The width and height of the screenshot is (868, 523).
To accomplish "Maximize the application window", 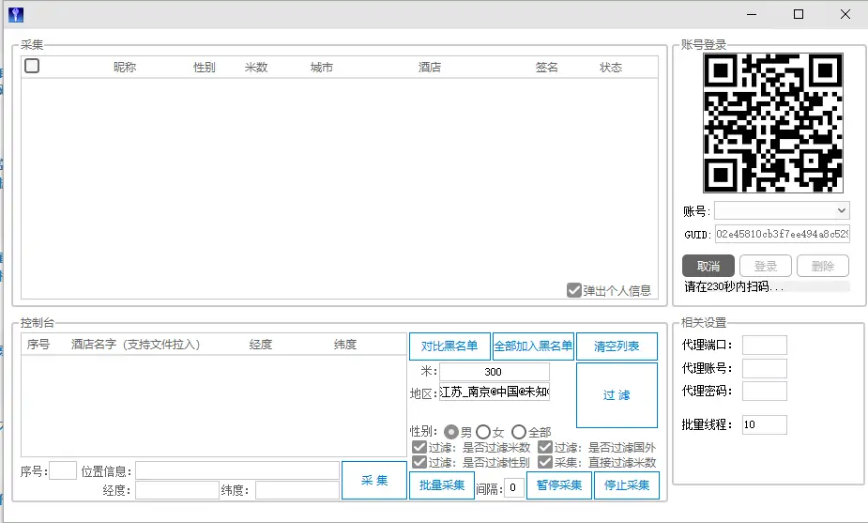I will coord(799,14).
